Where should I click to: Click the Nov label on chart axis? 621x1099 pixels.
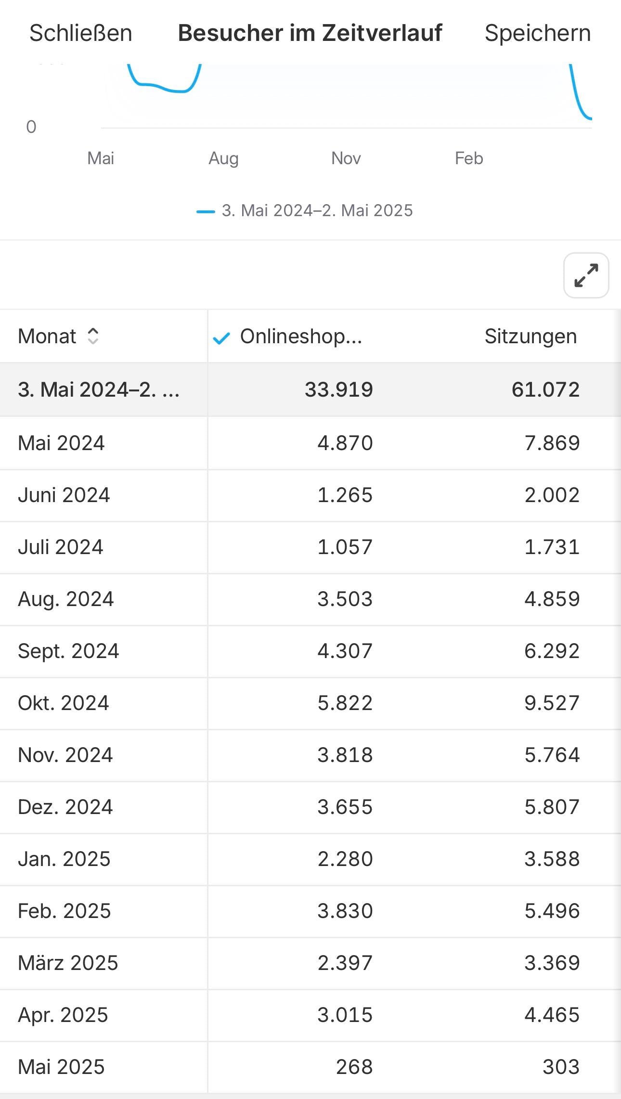(x=346, y=158)
